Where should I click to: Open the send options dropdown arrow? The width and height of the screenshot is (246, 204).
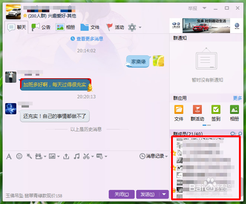[x=164, y=194]
